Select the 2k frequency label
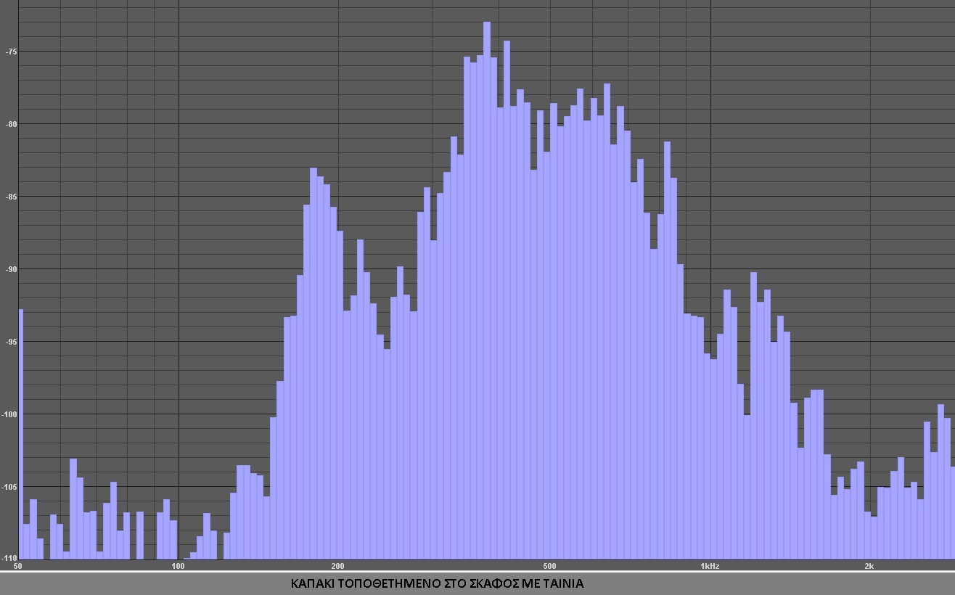This screenshot has width=955, height=595. (x=869, y=566)
